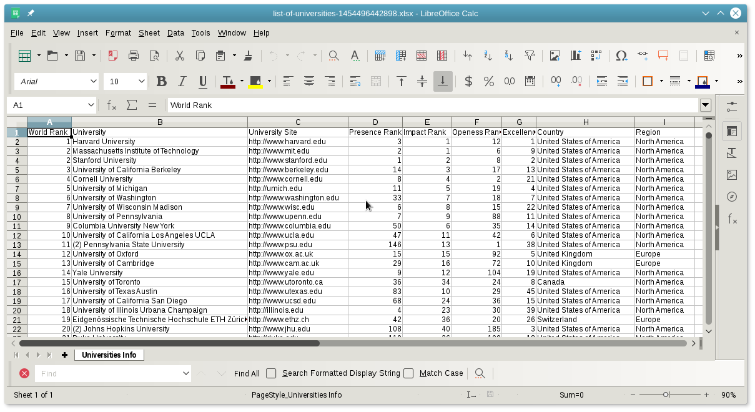The height and width of the screenshot is (412, 755).
Task: Click the Function Wizard fx icon
Action: 112,105
